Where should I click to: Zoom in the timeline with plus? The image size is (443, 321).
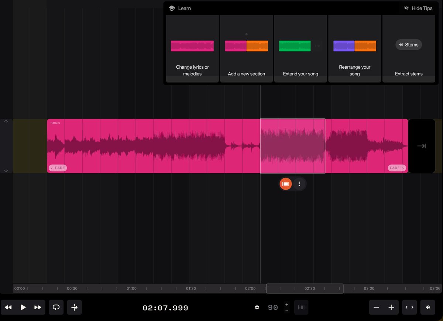[x=391, y=307]
